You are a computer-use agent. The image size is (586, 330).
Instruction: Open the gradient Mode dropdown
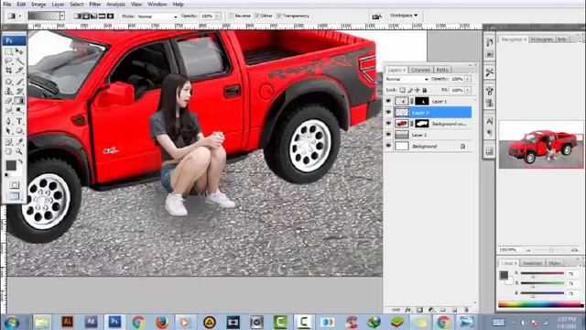tap(157, 16)
